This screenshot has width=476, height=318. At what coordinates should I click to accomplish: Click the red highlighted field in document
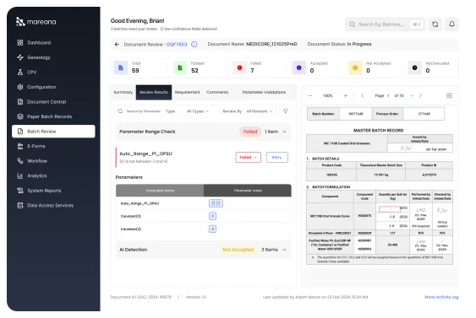coord(390,209)
